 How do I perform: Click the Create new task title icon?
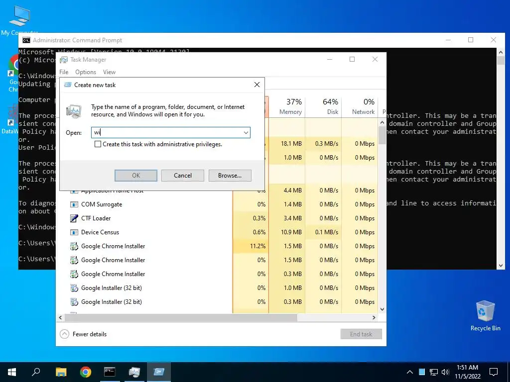pos(68,85)
